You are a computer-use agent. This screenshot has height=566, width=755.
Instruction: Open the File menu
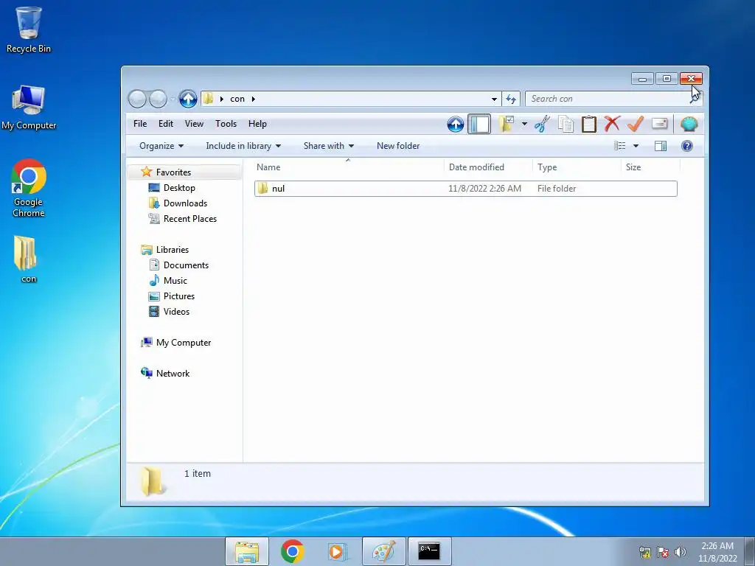point(140,124)
